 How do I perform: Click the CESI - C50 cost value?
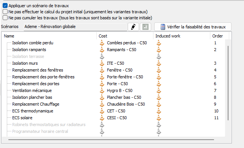117,118
